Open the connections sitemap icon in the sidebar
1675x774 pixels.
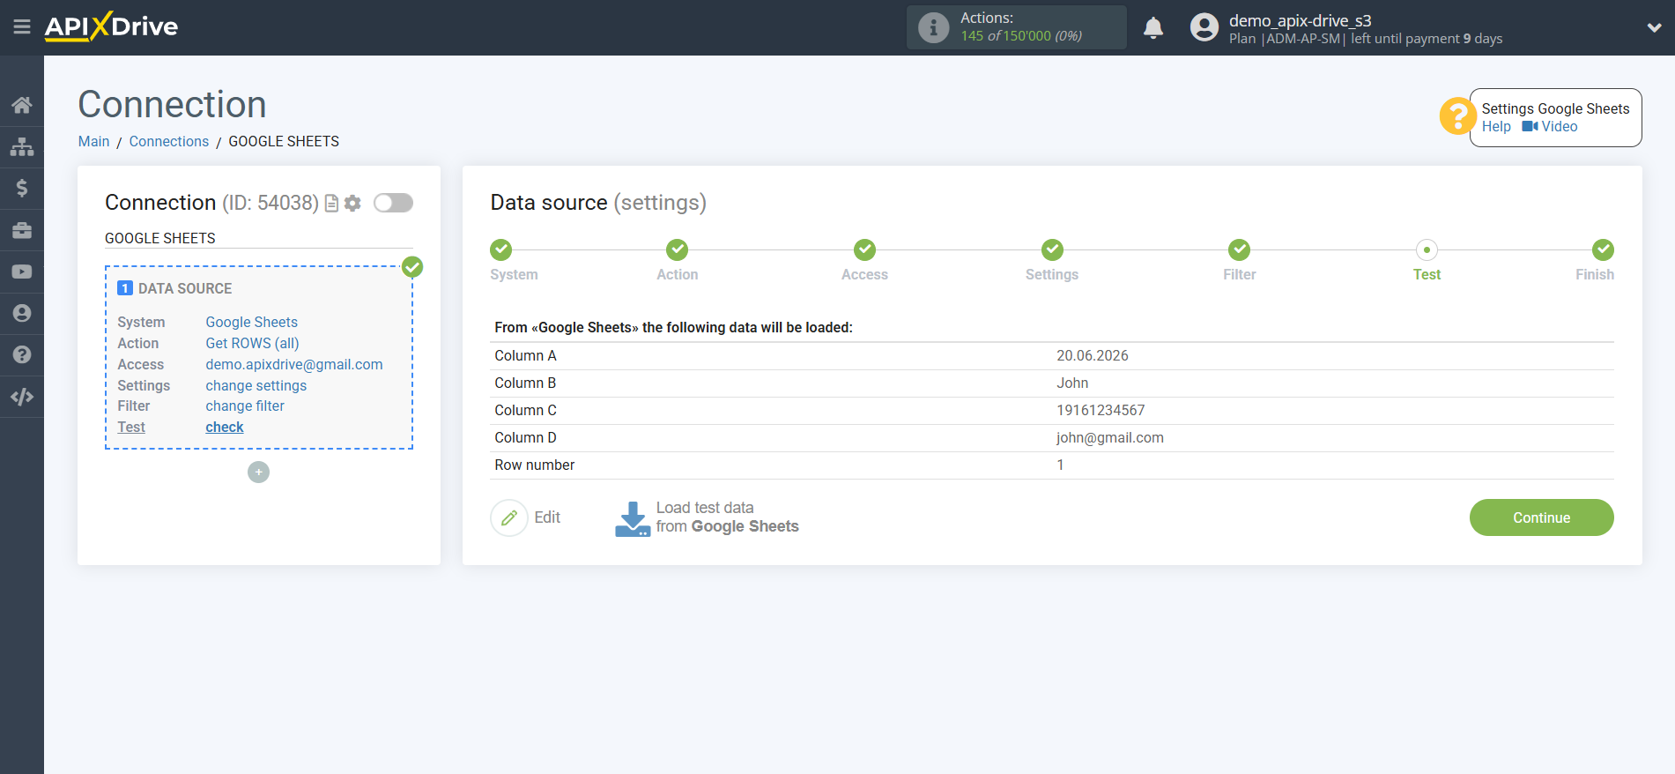coord(22,146)
